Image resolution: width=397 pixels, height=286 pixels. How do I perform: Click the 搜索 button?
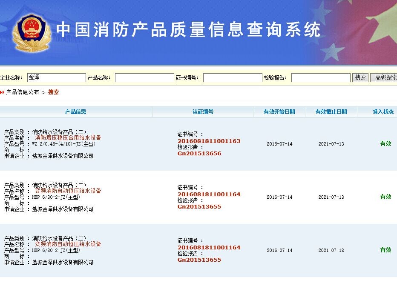360,77
